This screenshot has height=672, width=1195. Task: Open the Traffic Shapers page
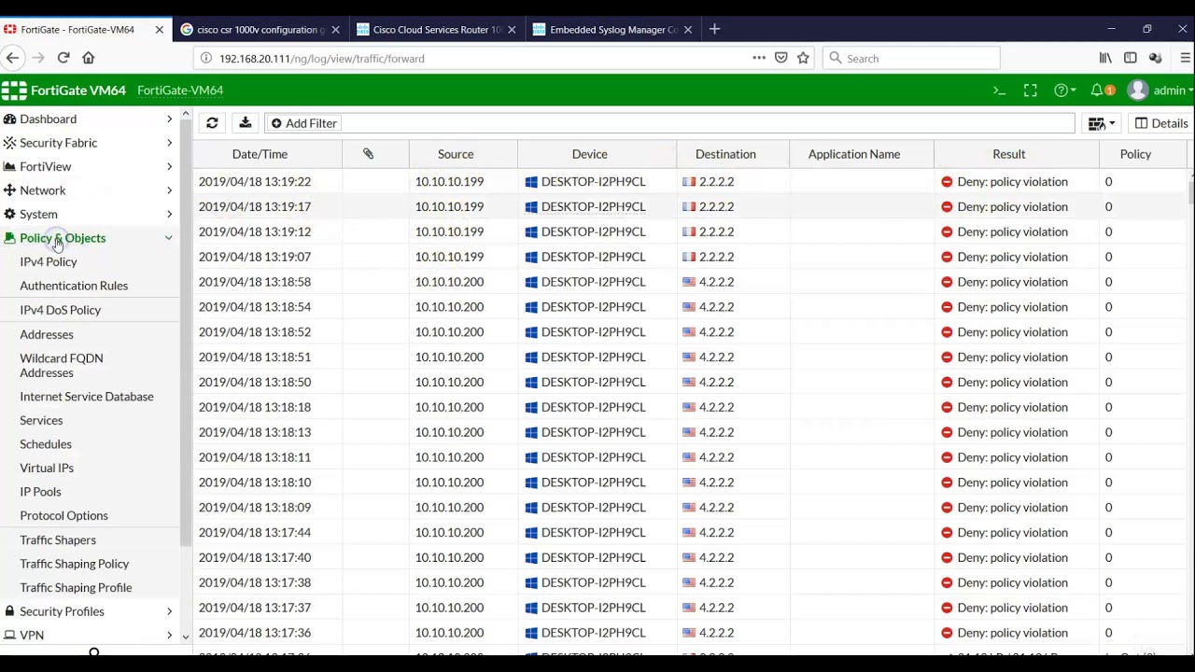[58, 540]
